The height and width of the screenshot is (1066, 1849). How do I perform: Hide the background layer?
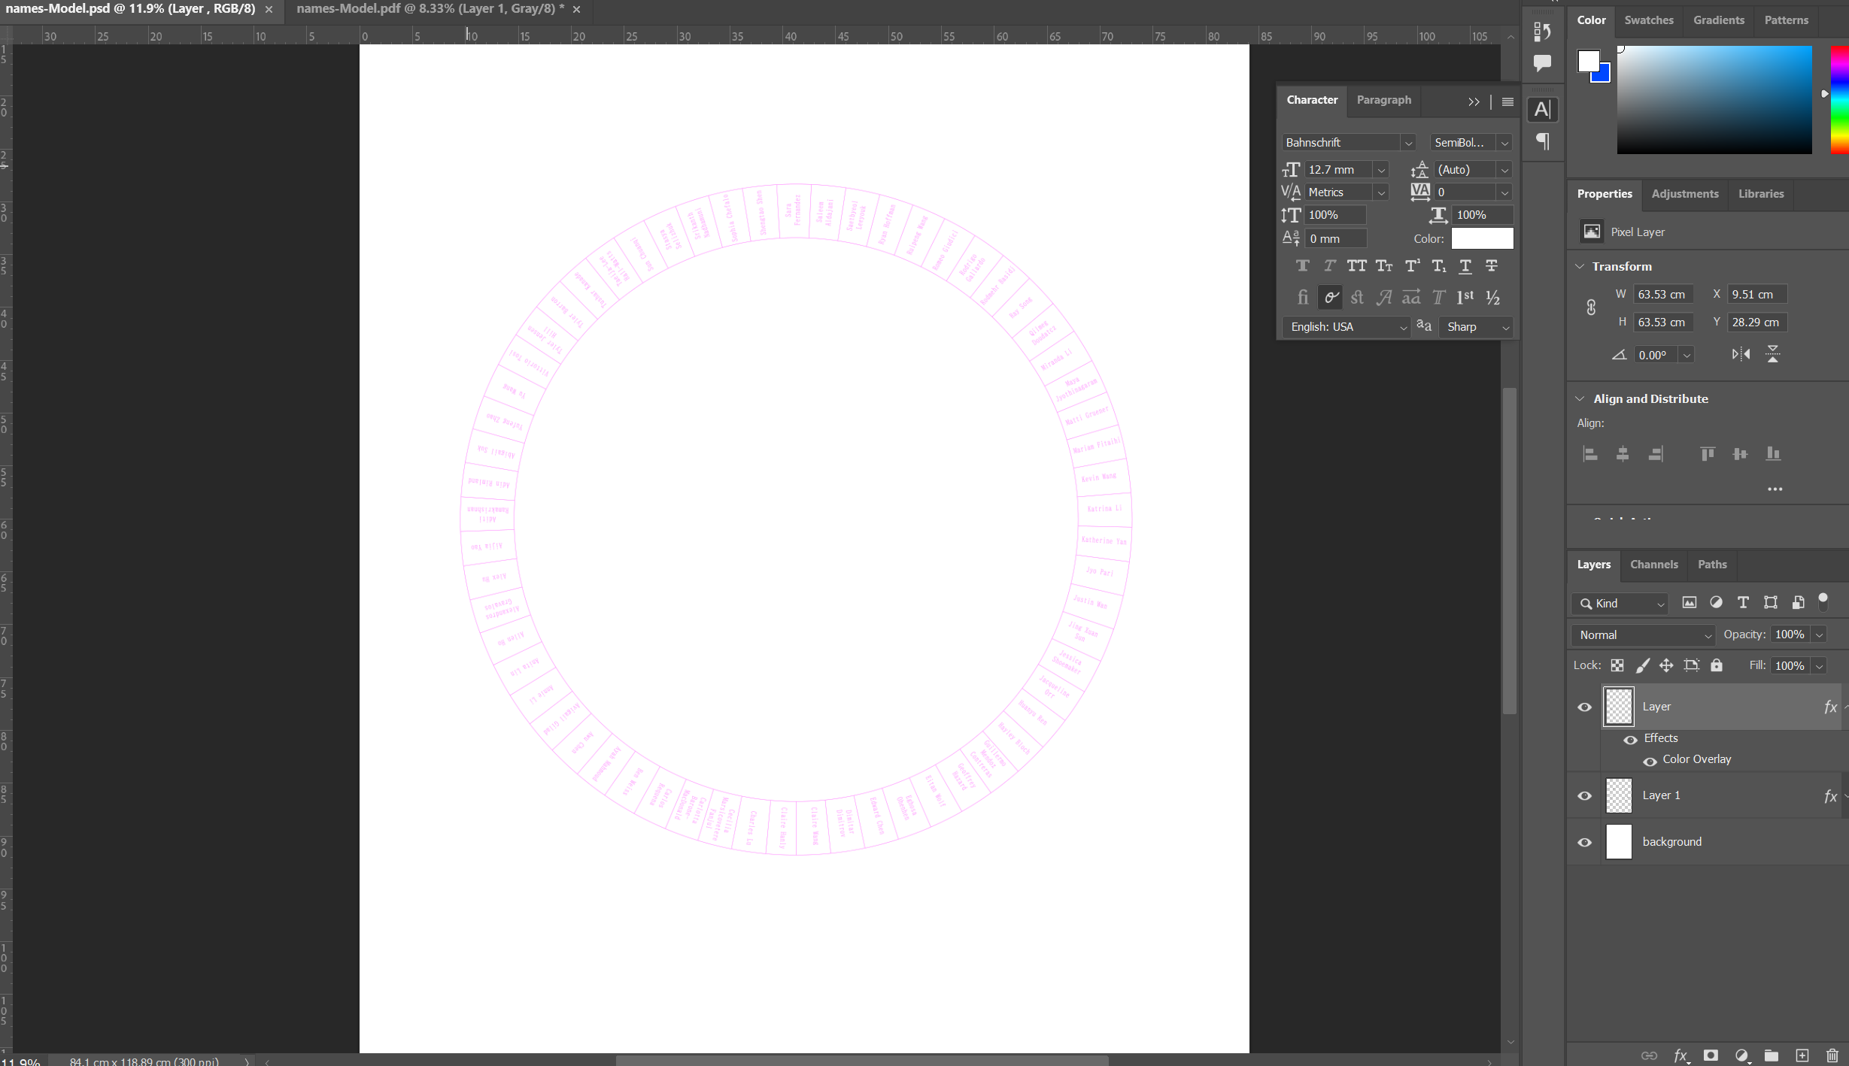[1584, 842]
